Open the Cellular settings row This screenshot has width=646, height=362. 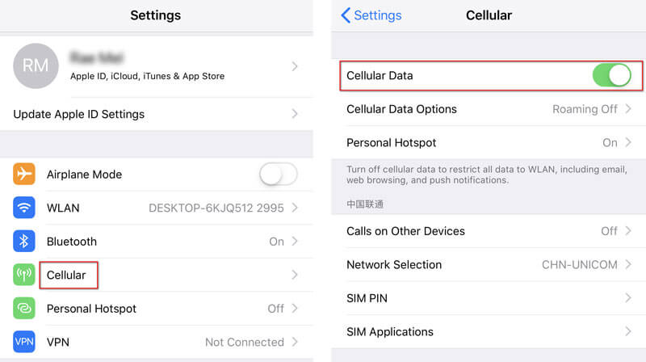[157, 275]
